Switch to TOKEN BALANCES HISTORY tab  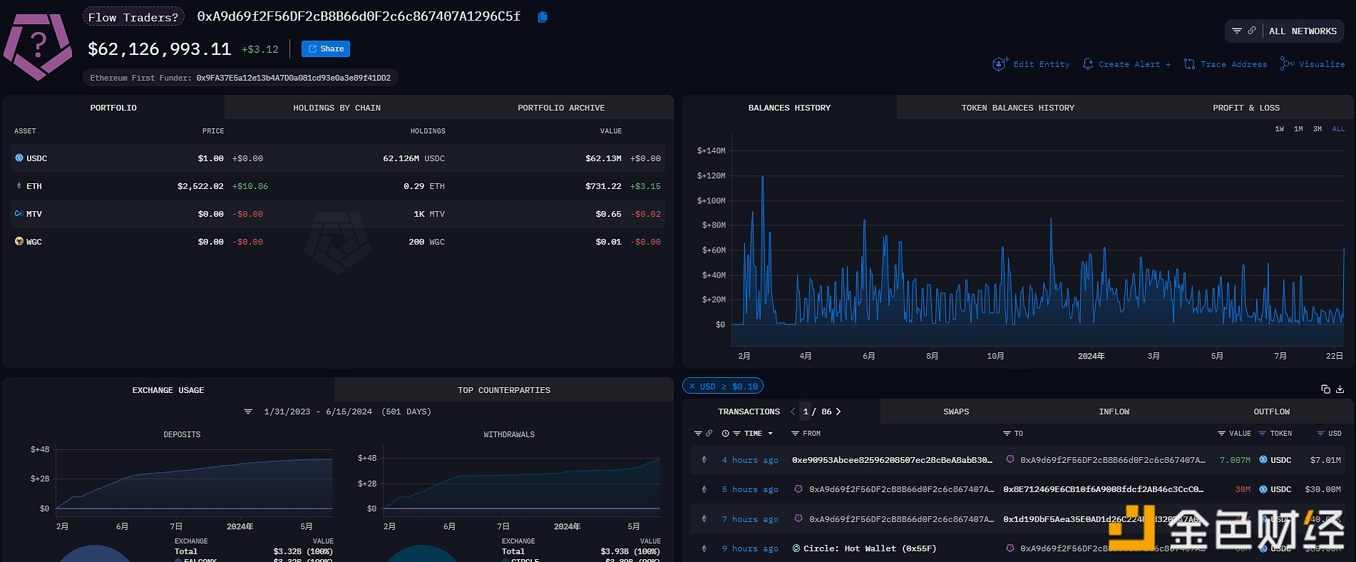(1017, 108)
